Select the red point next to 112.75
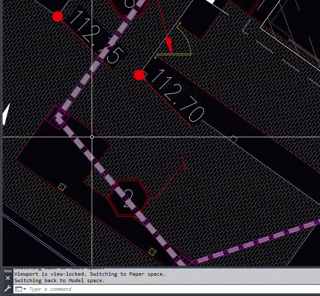Image resolution: width=320 pixels, height=296 pixels. tap(58, 16)
